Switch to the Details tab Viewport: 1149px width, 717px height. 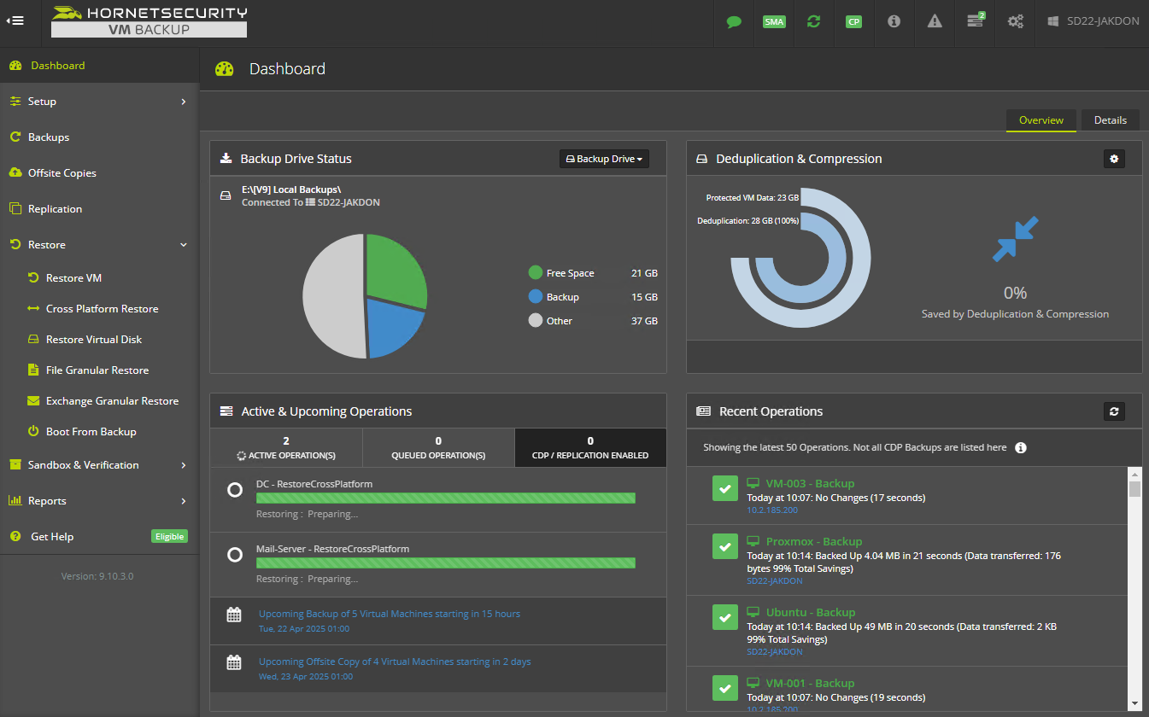click(x=1110, y=120)
